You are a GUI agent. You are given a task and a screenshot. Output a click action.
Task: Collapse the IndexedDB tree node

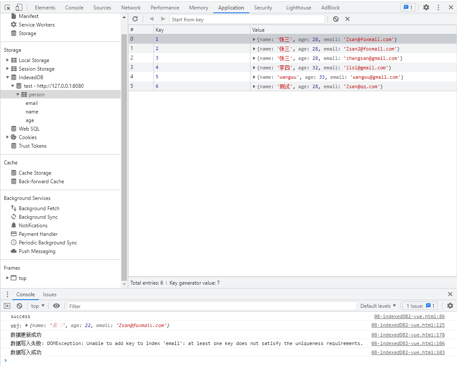pyautogui.click(x=7, y=77)
